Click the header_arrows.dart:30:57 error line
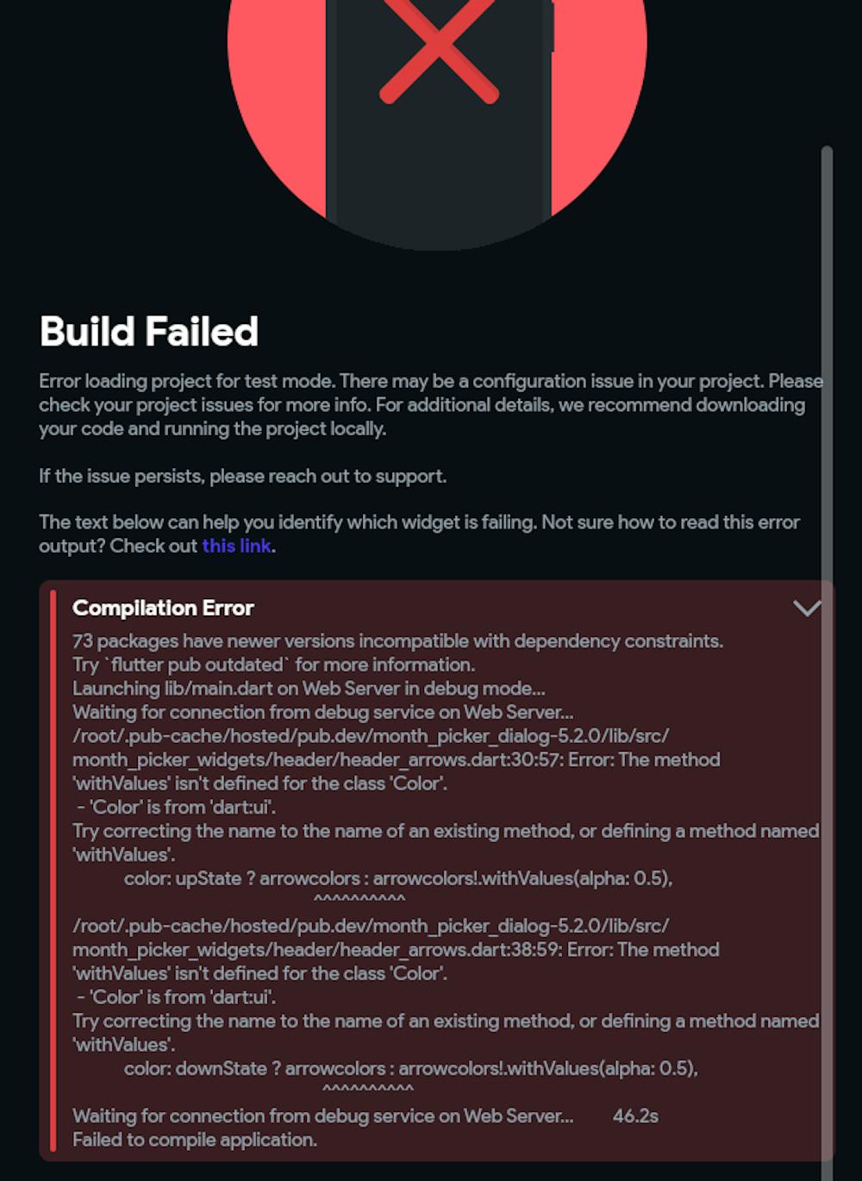Viewport: 862px width, 1181px height. pyautogui.click(x=396, y=759)
